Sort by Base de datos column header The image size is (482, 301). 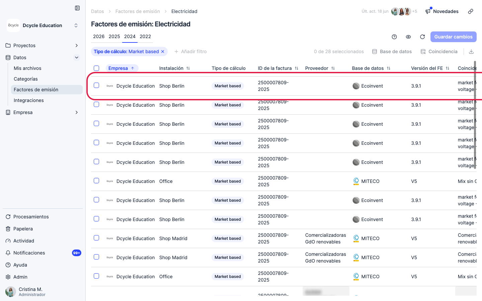[371, 68]
